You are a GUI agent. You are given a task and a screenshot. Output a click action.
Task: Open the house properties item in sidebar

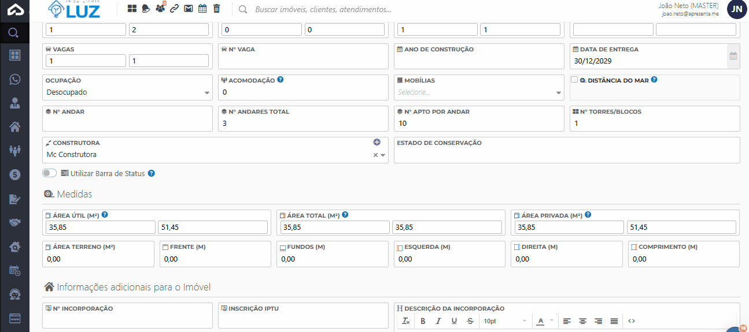pyautogui.click(x=14, y=126)
